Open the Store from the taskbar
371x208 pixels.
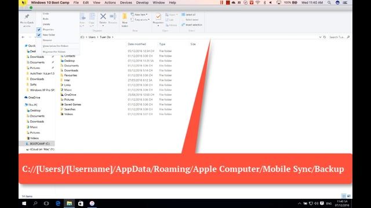[81, 203]
